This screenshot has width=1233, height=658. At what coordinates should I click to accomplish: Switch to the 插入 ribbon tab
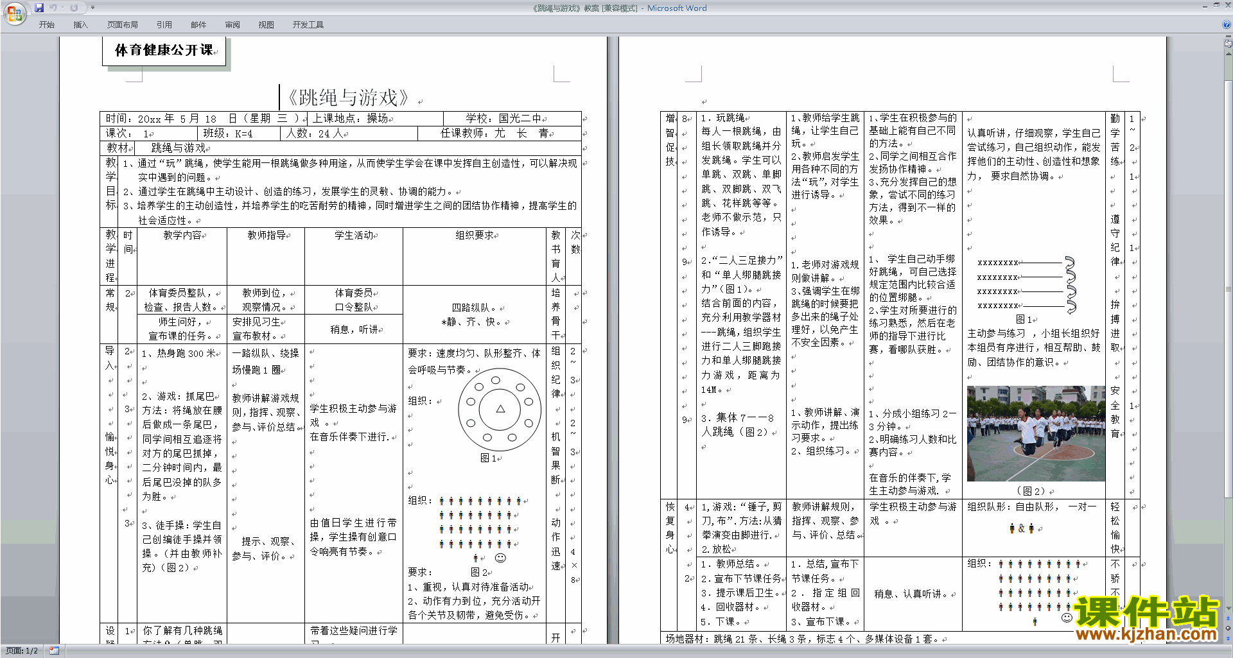pos(80,24)
